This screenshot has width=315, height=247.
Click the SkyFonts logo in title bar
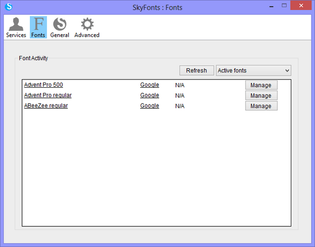8,7
